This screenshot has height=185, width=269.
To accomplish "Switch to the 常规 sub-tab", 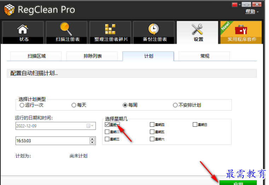I will (x=204, y=56).
